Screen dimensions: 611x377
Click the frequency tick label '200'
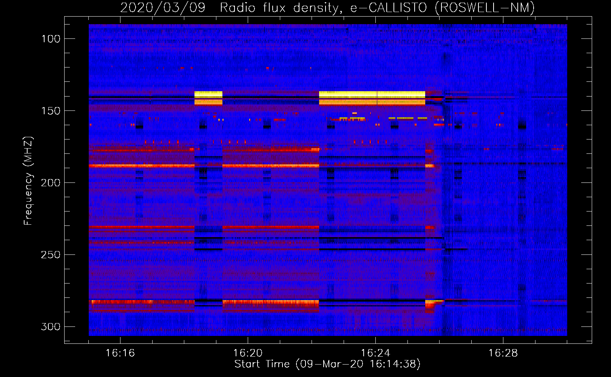pyautogui.click(x=51, y=183)
